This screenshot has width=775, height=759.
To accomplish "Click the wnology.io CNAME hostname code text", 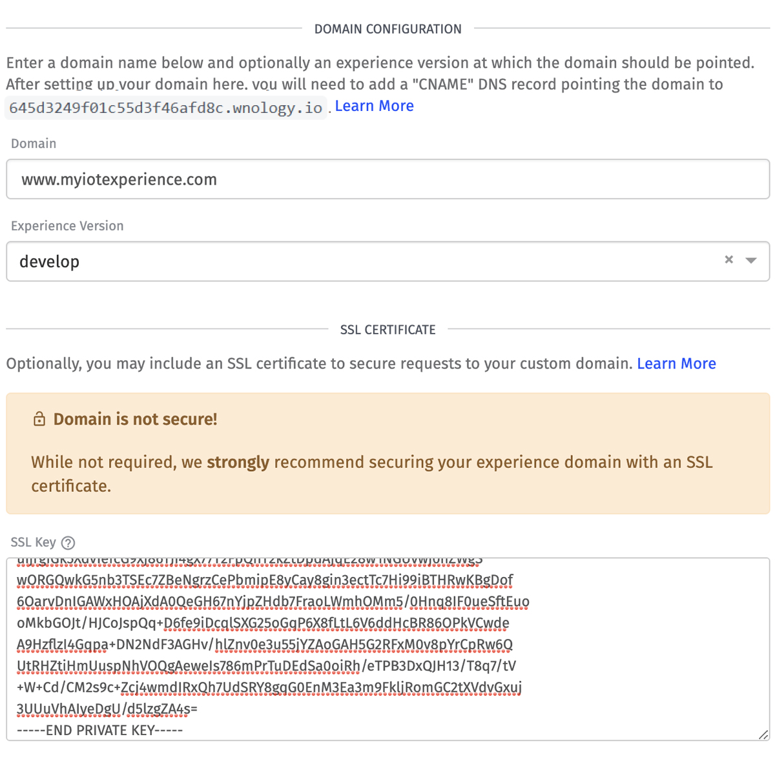I will (165, 108).
